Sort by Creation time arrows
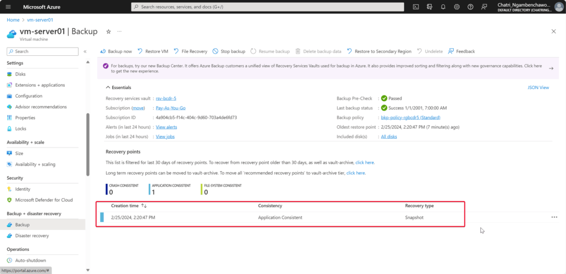This screenshot has height=274, width=566. point(144,206)
